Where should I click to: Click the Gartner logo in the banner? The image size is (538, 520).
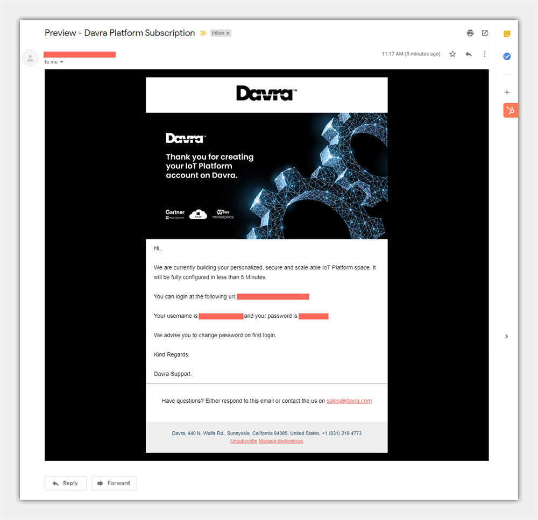[x=175, y=214]
